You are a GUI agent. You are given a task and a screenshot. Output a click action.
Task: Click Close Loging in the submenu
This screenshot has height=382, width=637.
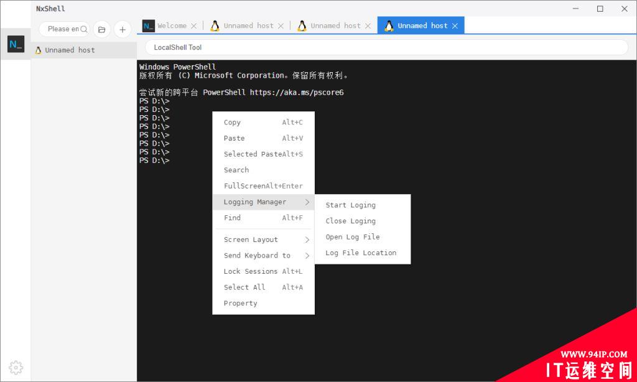tap(363, 221)
